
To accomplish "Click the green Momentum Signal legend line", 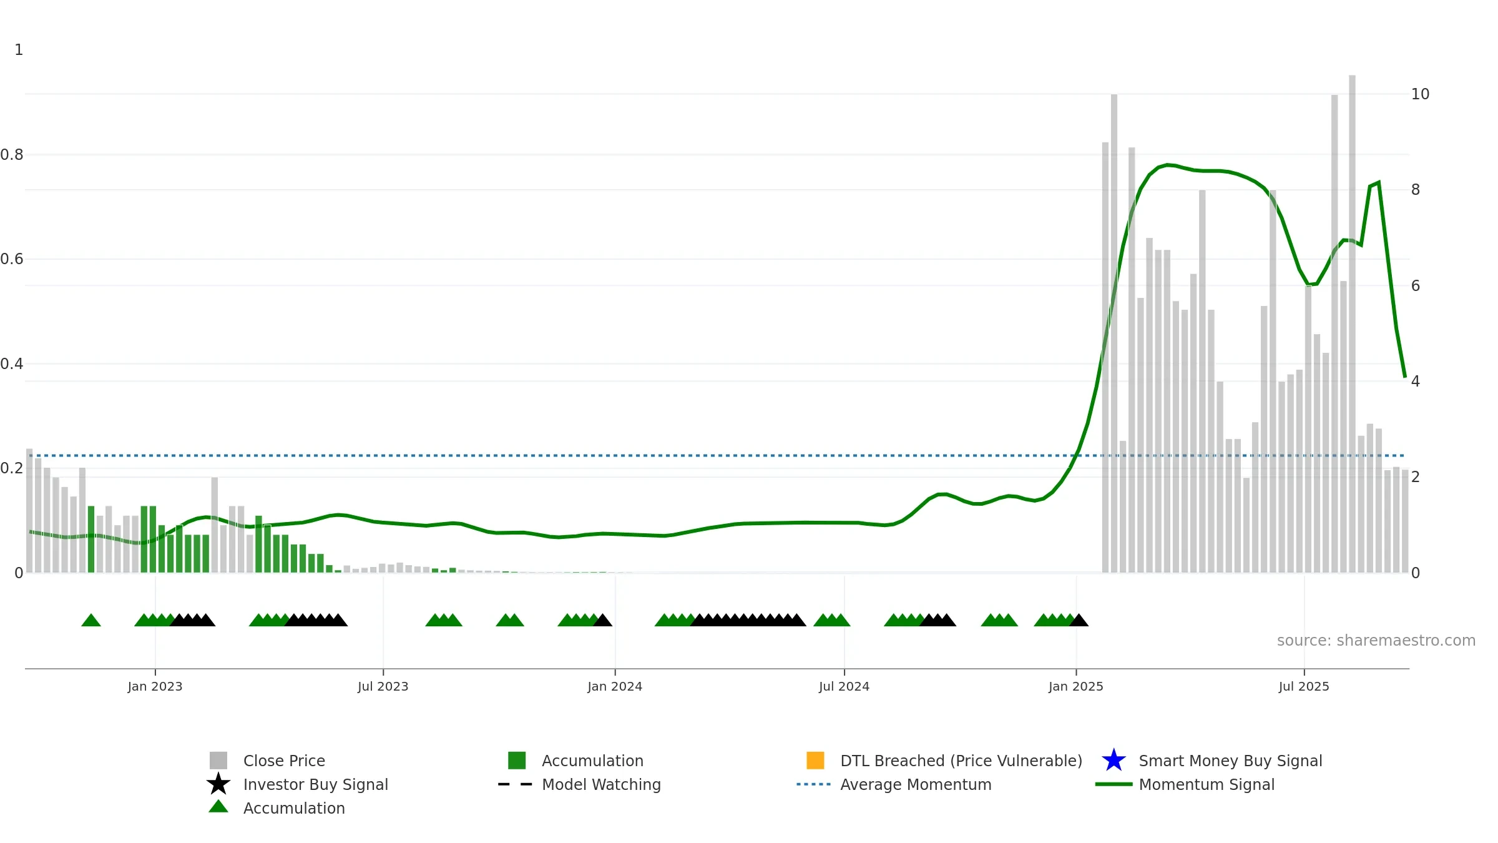I will (x=1114, y=784).
